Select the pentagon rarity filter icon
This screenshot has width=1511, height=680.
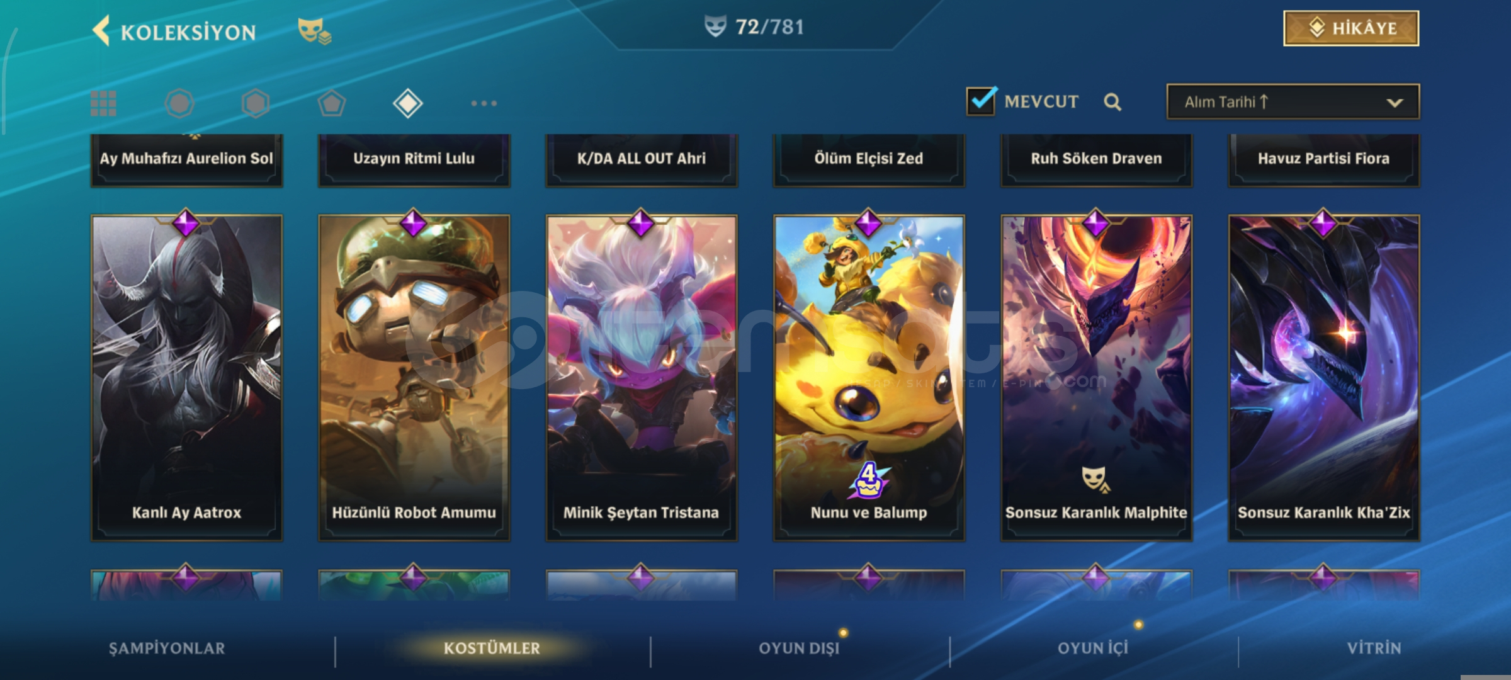tap(332, 103)
